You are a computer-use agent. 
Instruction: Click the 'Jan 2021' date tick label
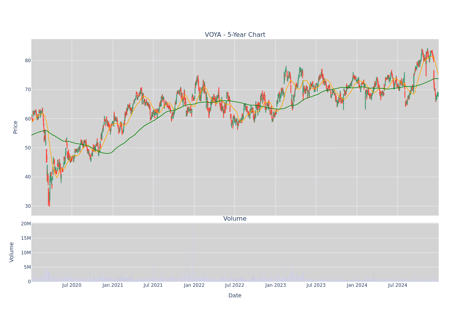point(113,285)
